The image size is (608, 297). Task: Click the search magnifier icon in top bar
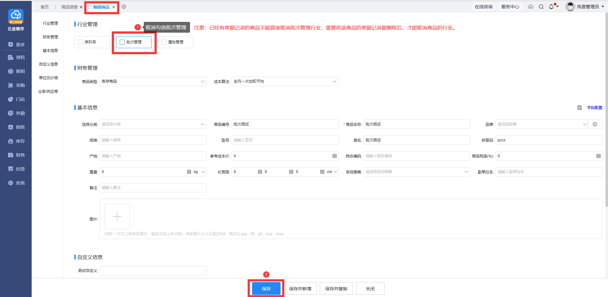pyautogui.click(x=541, y=7)
